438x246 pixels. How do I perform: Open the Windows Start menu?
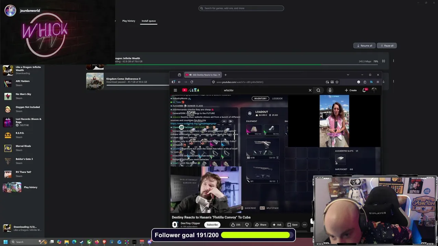coord(5,242)
